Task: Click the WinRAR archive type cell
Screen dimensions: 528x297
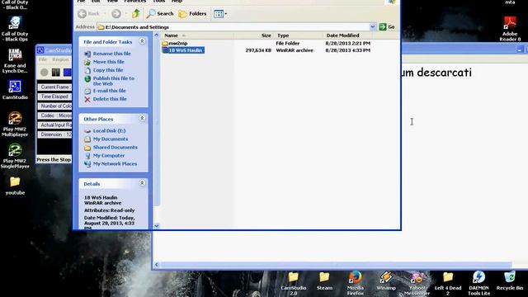Action: click(x=295, y=50)
